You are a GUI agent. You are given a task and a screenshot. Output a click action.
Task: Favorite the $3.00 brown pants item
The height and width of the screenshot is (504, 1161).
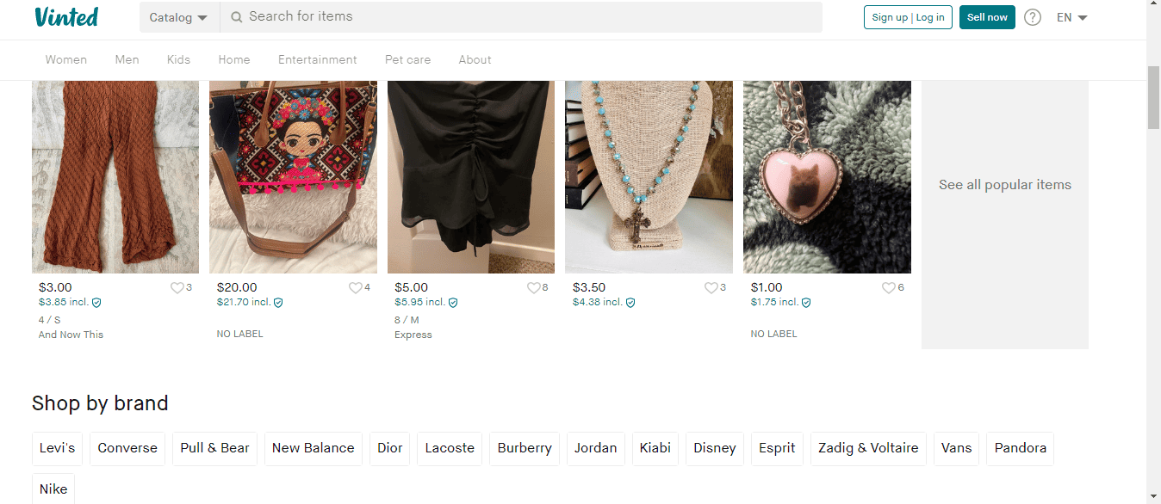point(177,288)
